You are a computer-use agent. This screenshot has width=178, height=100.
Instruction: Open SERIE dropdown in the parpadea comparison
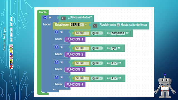click(82, 33)
